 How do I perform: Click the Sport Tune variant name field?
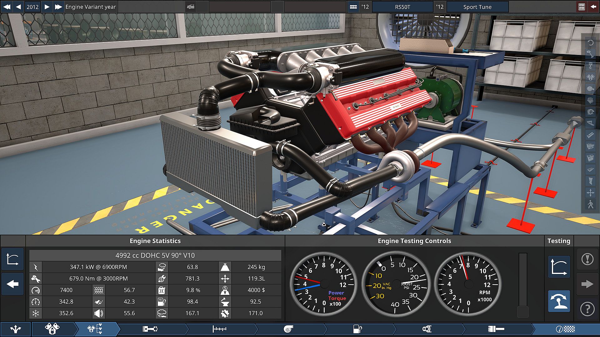(477, 7)
